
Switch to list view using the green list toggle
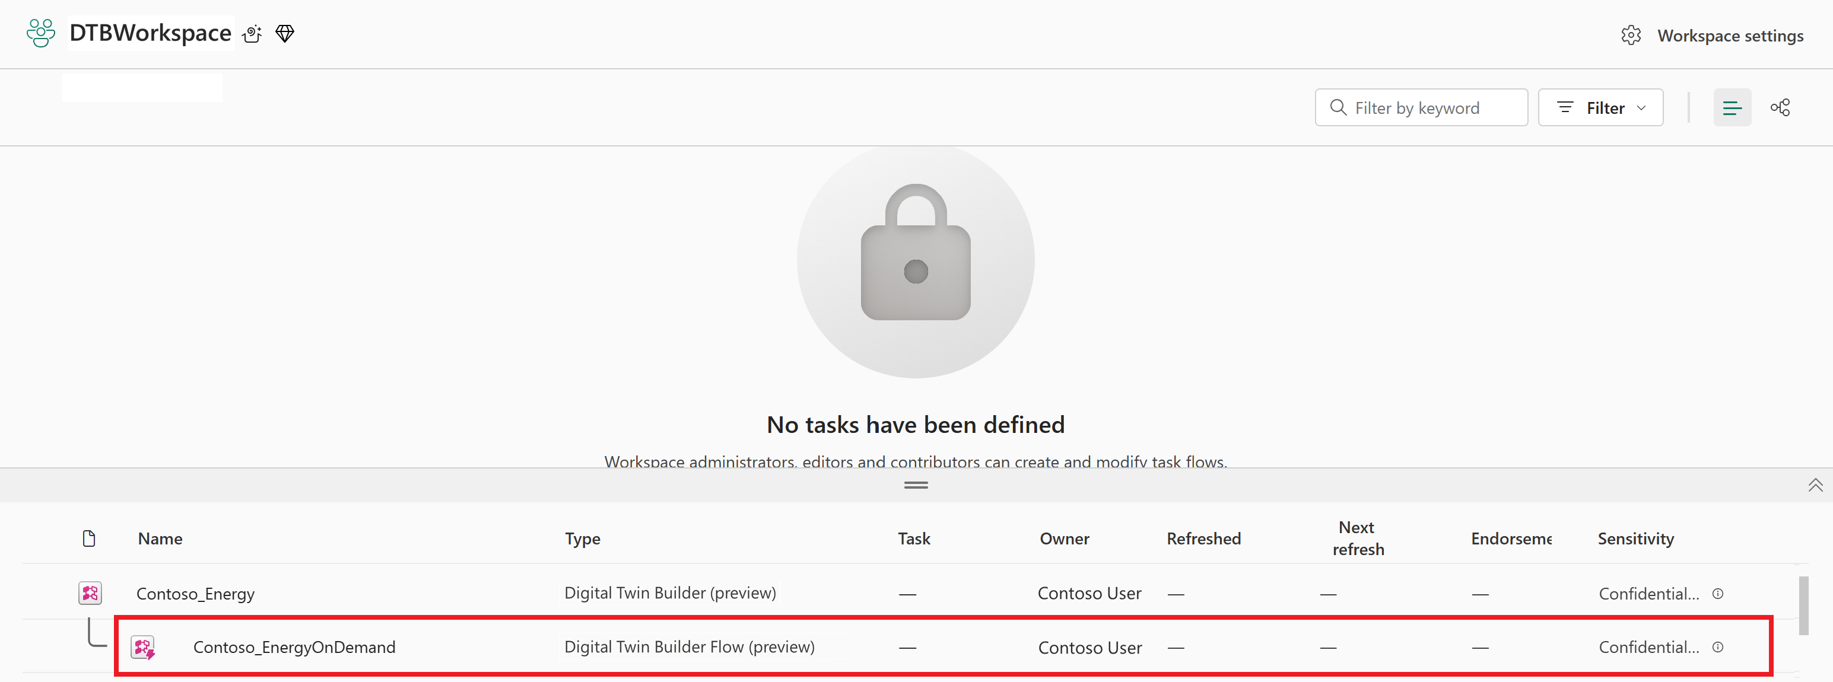[1733, 107]
